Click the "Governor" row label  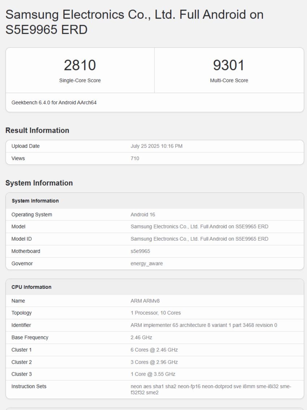tap(22, 264)
